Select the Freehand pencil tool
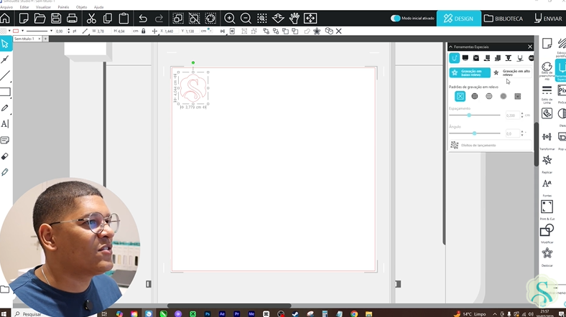 click(x=5, y=108)
